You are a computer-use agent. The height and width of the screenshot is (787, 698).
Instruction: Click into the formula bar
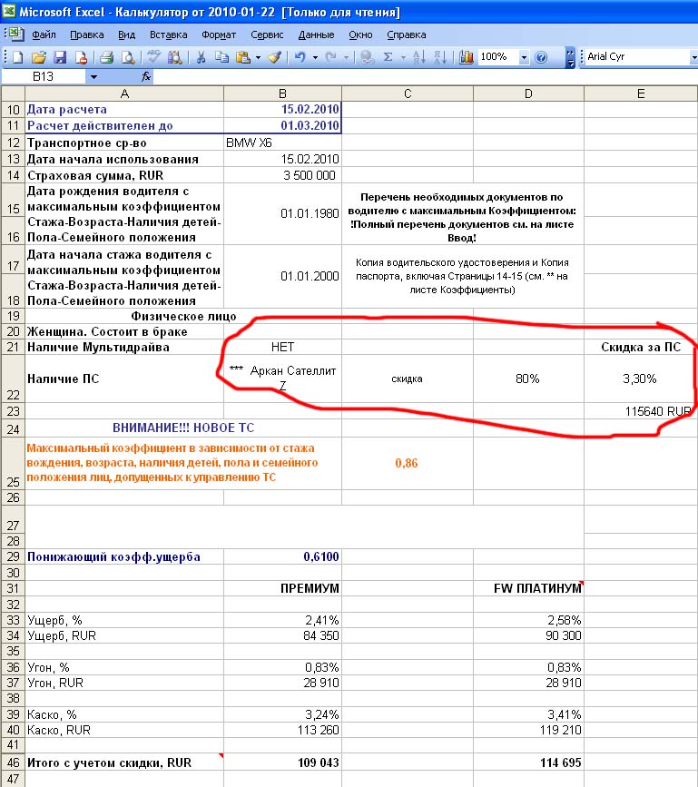[x=425, y=77]
